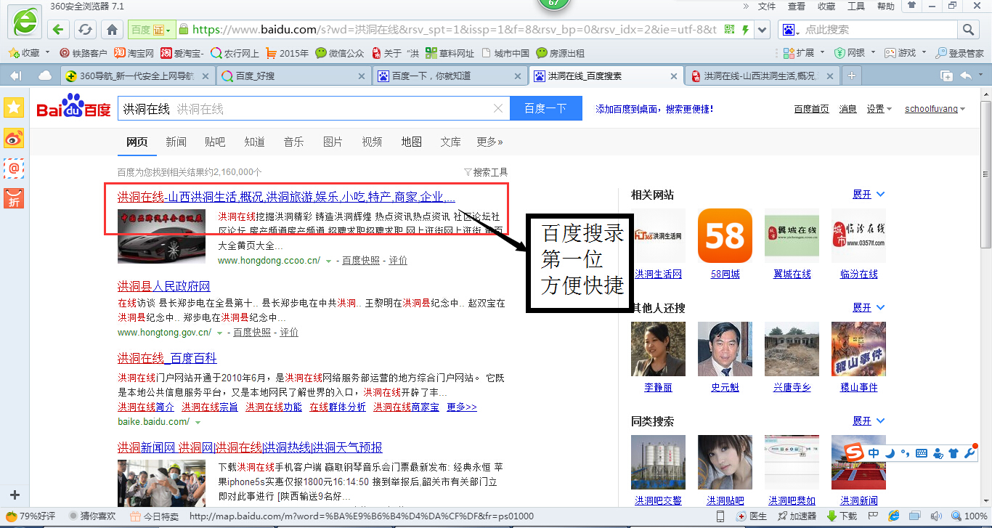Open the 文件 menu
The image size is (992, 528).
pyautogui.click(x=767, y=7)
